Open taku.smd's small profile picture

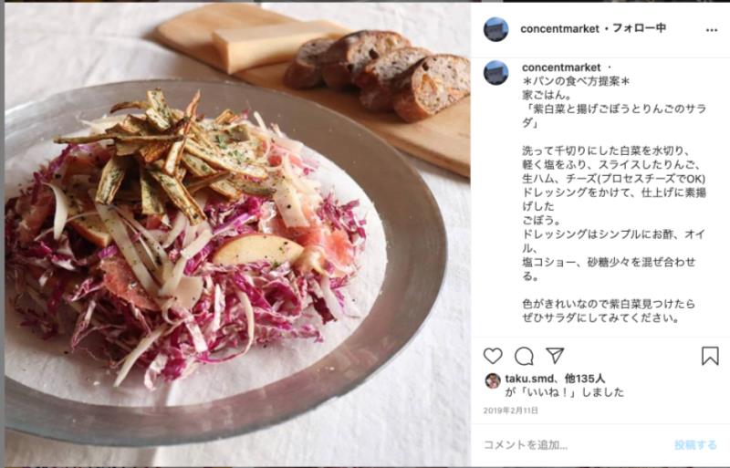(x=493, y=380)
